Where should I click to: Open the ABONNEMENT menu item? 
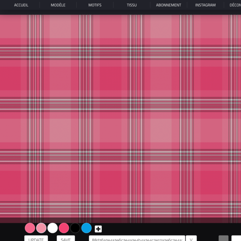click(x=169, y=5)
